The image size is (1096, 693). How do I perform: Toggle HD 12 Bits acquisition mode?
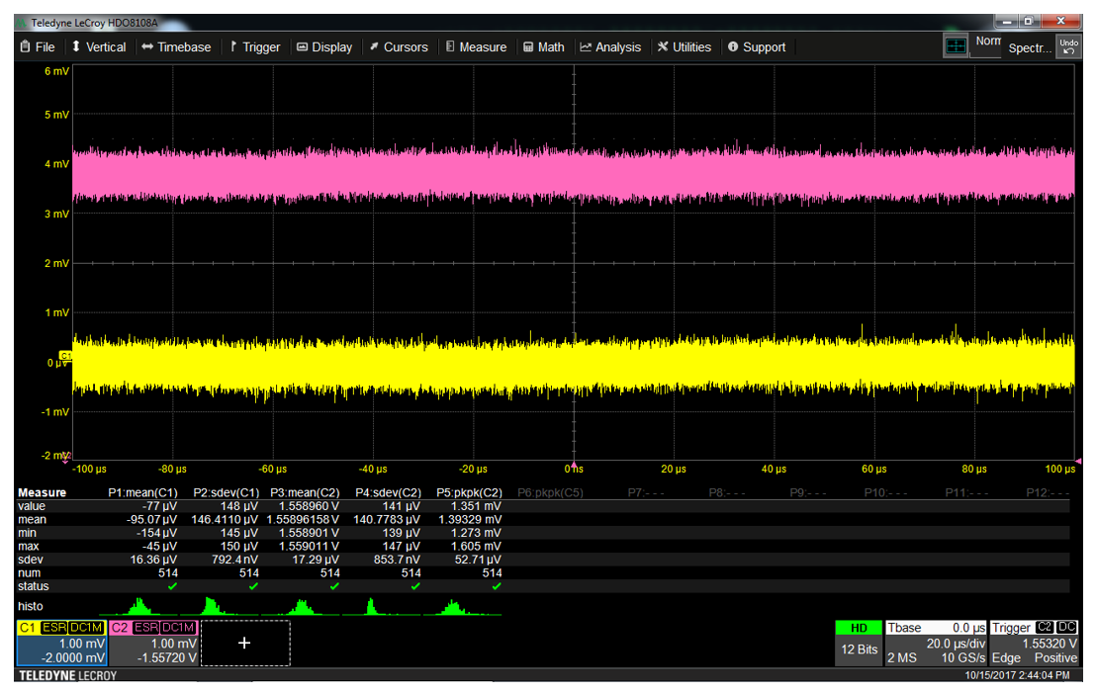(x=859, y=639)
